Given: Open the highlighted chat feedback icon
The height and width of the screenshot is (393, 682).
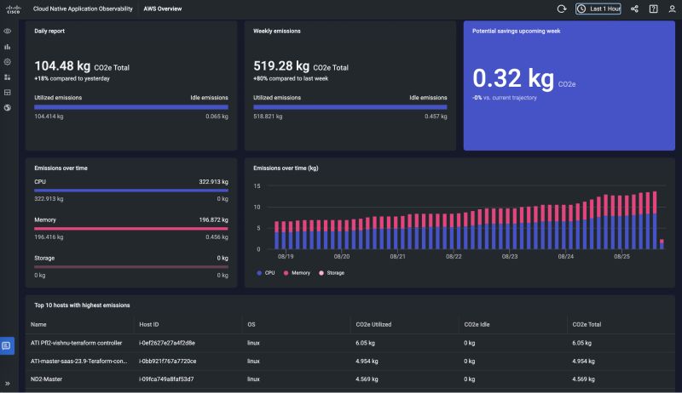Looking at the screenshot, I should (x=8, y=345).
